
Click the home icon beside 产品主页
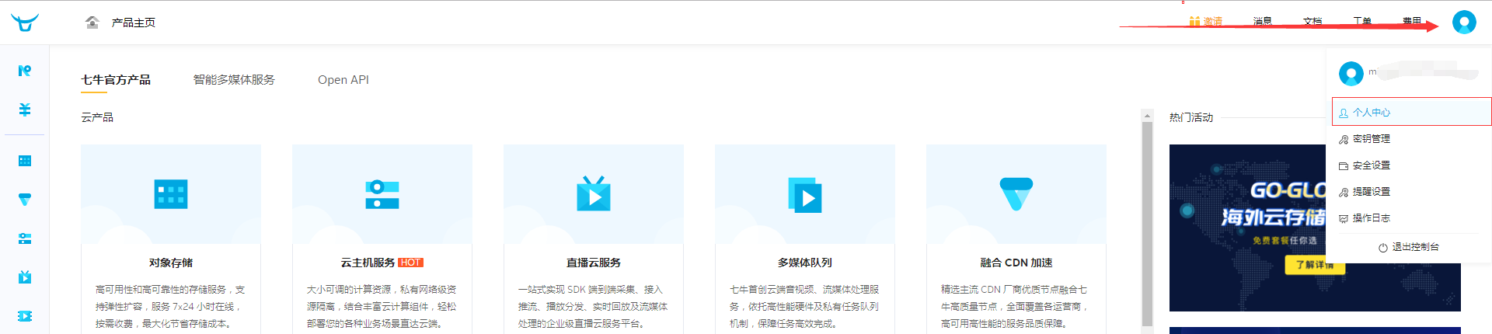point(92,22)
